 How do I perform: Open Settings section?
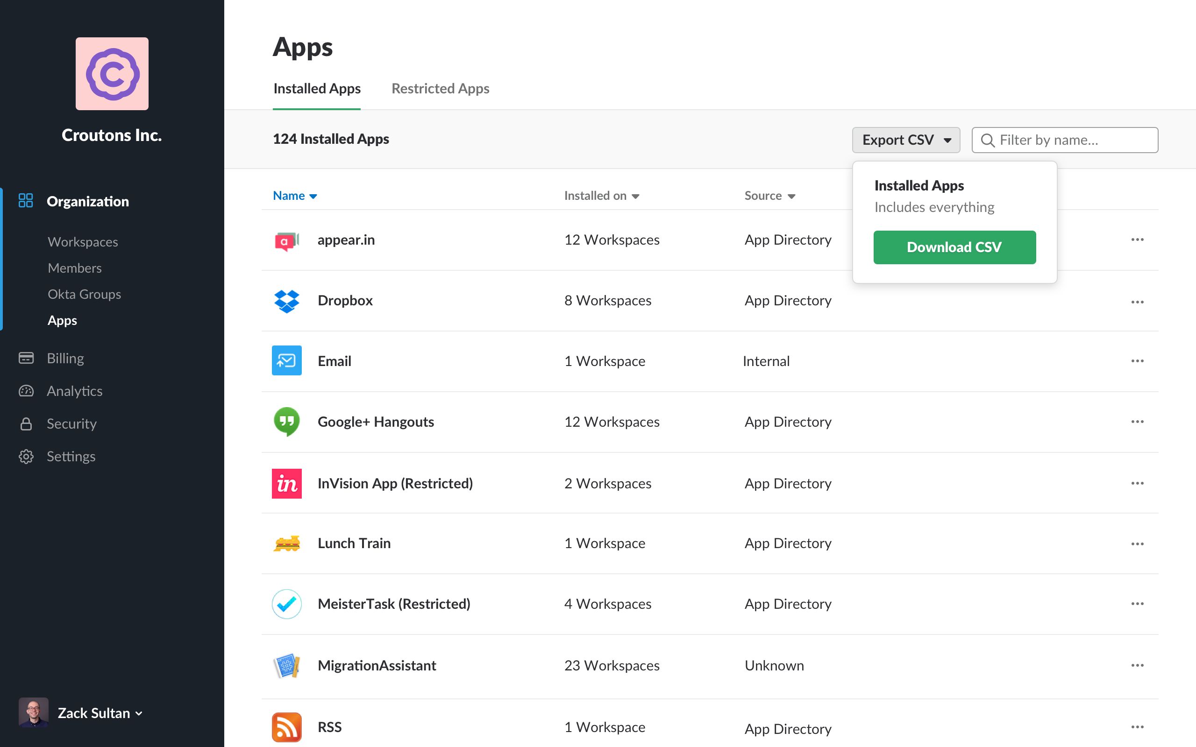pos(71,456)
